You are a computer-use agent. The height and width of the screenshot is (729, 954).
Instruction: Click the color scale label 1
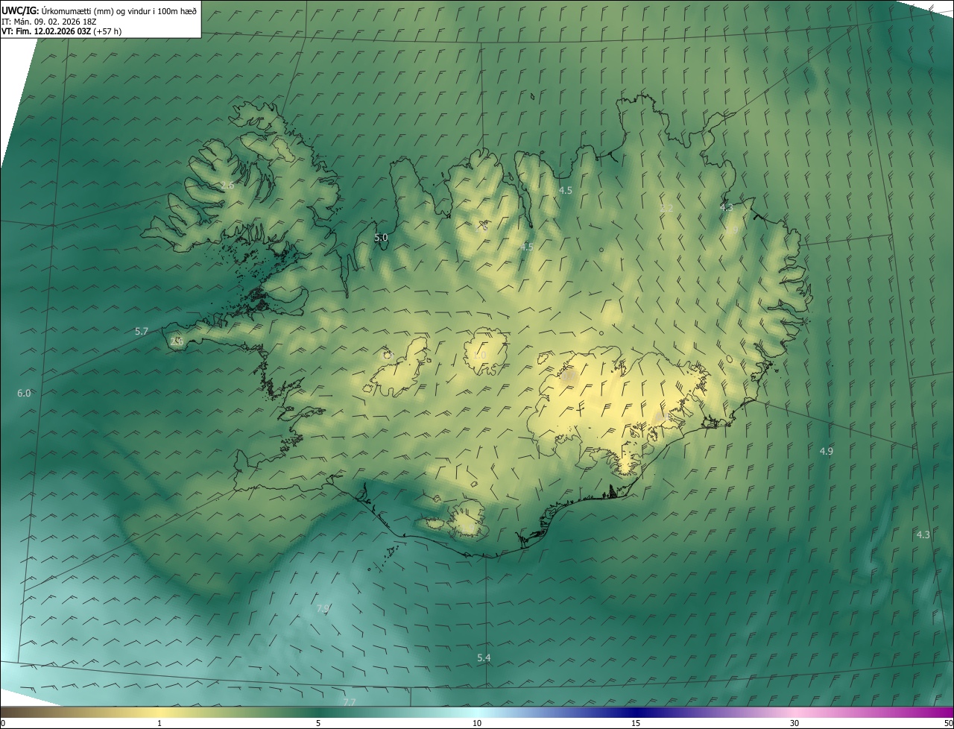point(159,723)
